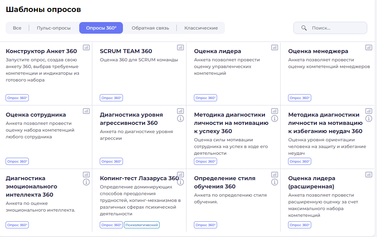Click info icon on Методика мотивации к успеху card
Screen dimensions: 377x237
(275, 118)
